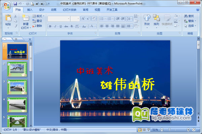Click the Paste clipboard icon

[x=8, y=18]
